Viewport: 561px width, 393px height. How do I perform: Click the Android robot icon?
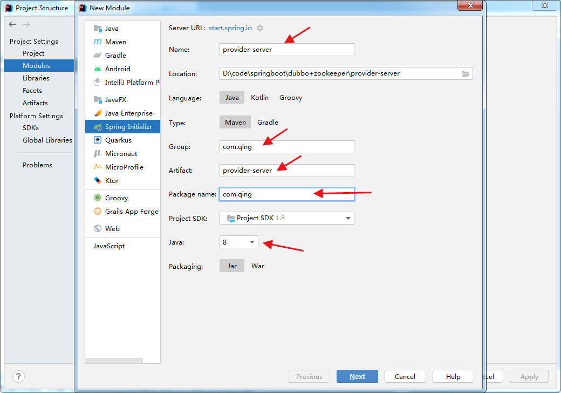pos(97,69)
